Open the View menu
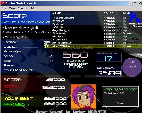Screen dimensions: 142x113 point(12,8)
